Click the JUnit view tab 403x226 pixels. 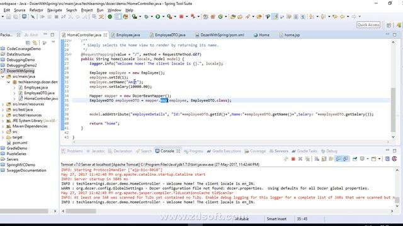tap(31, 35)
